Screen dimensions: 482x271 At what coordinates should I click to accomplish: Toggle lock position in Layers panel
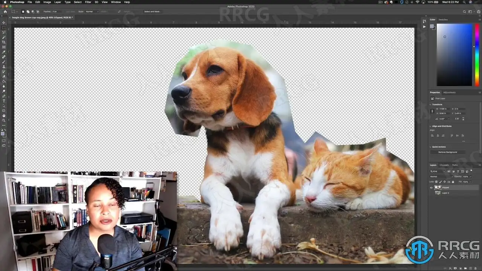(x=445, y=182)
